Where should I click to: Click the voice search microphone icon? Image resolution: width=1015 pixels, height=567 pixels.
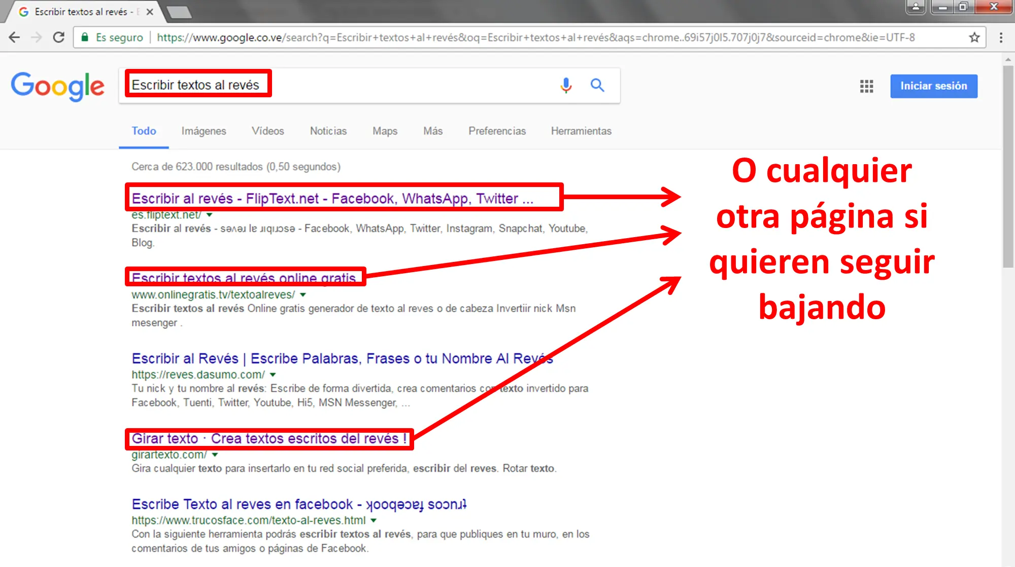click(566, 85)
